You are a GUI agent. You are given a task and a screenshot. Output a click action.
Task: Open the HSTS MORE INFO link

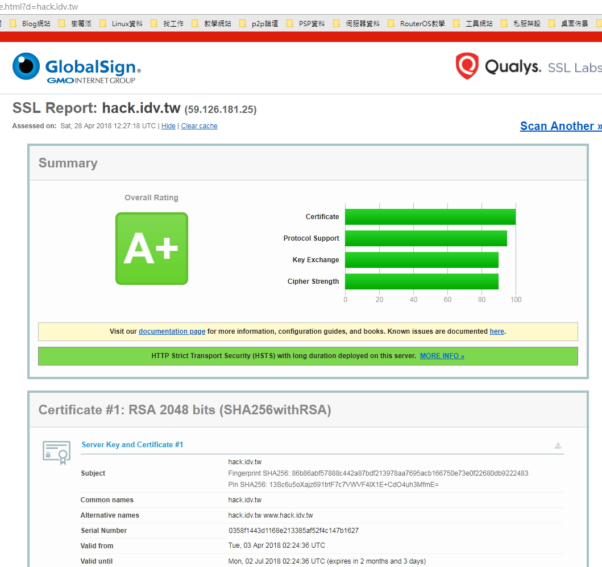pos(442,356)
